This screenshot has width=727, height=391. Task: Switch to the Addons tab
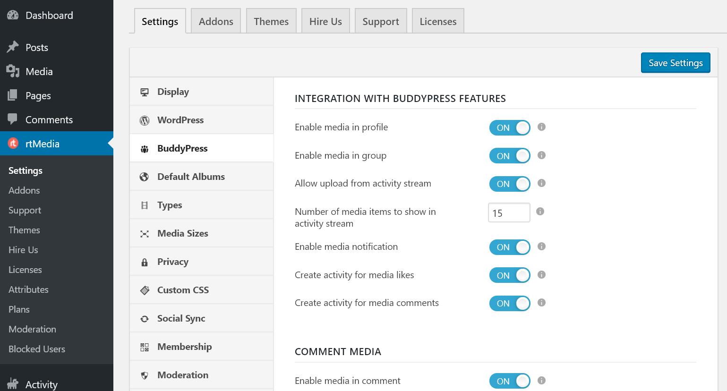coord(215,21)
